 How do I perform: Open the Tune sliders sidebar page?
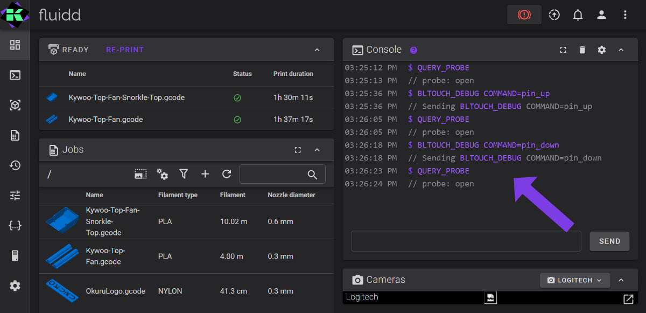click(15, 196)
